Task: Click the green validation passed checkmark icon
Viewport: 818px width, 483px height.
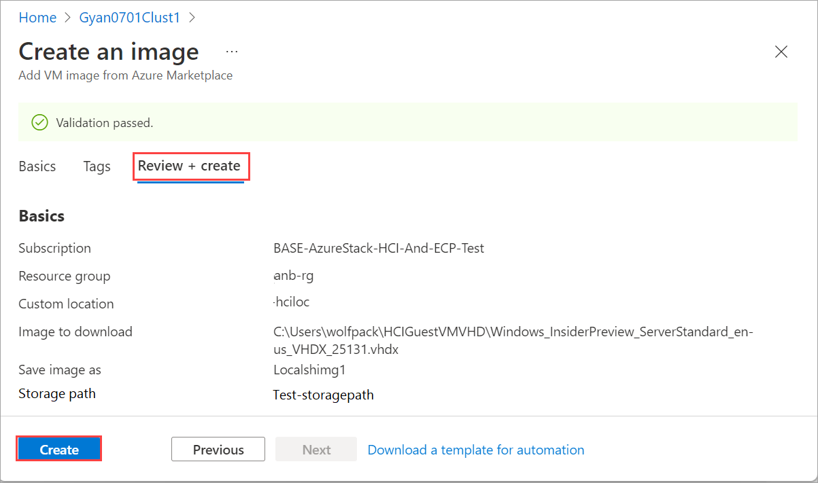Action: [40, 123]
